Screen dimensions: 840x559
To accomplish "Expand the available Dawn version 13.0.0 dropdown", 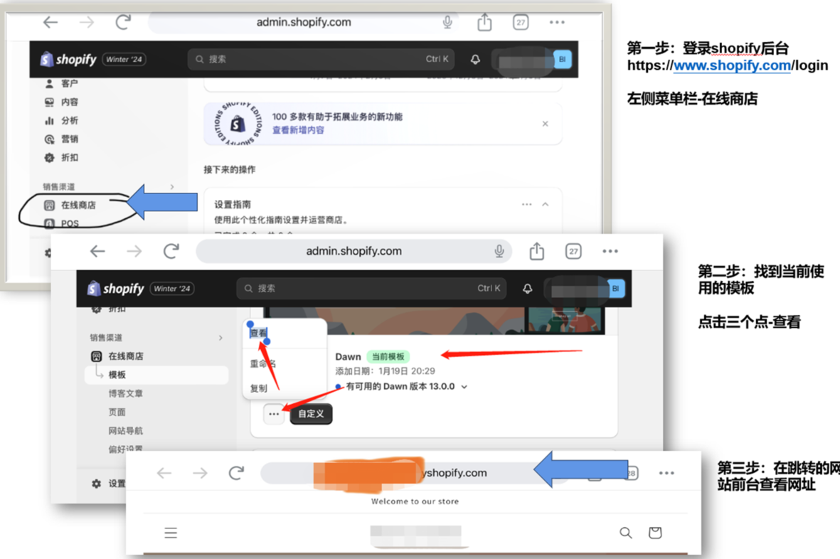I will pos(464,387).
